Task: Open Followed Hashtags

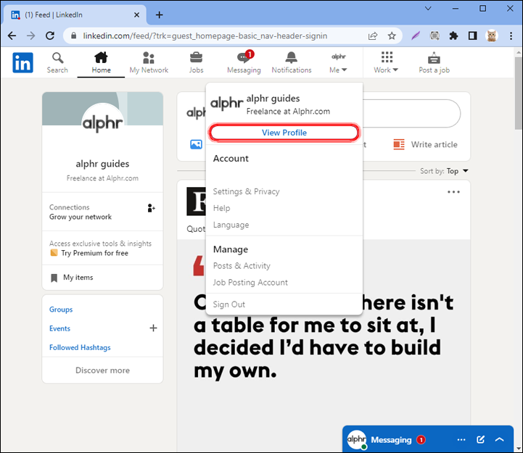Action: point(80,347)
